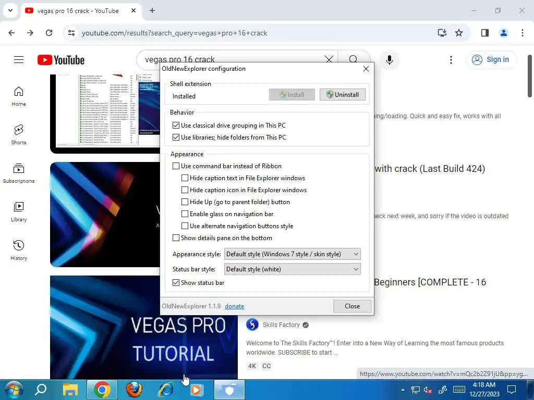Click the YouTube page vertical scrollbar
Viewport: 534px width, 400px height.
530,76
